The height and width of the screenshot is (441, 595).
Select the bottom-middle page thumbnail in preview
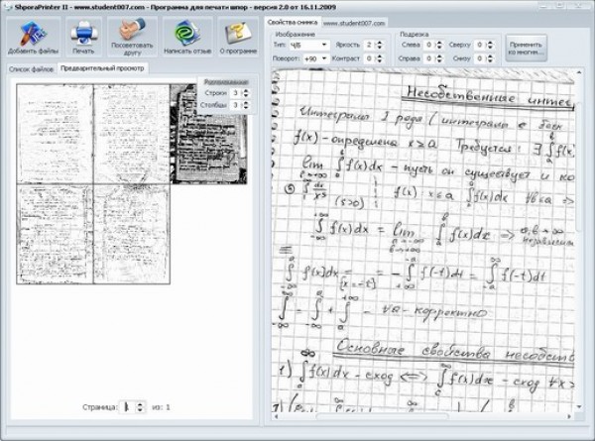pos(132,234)
